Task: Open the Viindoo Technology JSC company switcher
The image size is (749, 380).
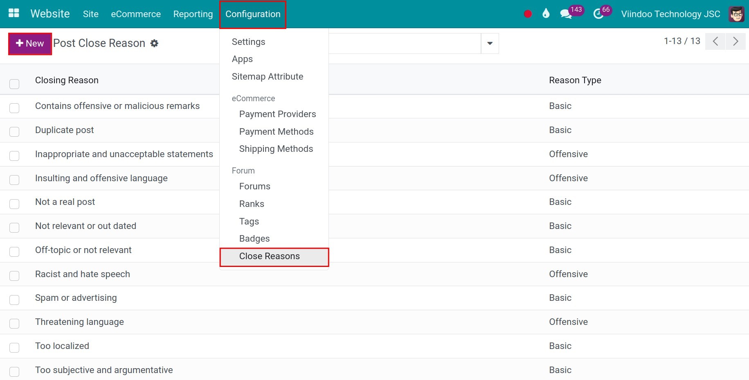Action: click(670, 14)
